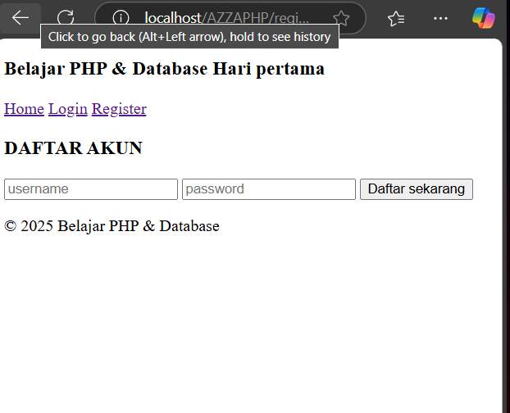Image resolution: width=510 pixels, height=413 pixels.
Task: Open the Register link
Action: pyautogui.click(x=119, y=109)
